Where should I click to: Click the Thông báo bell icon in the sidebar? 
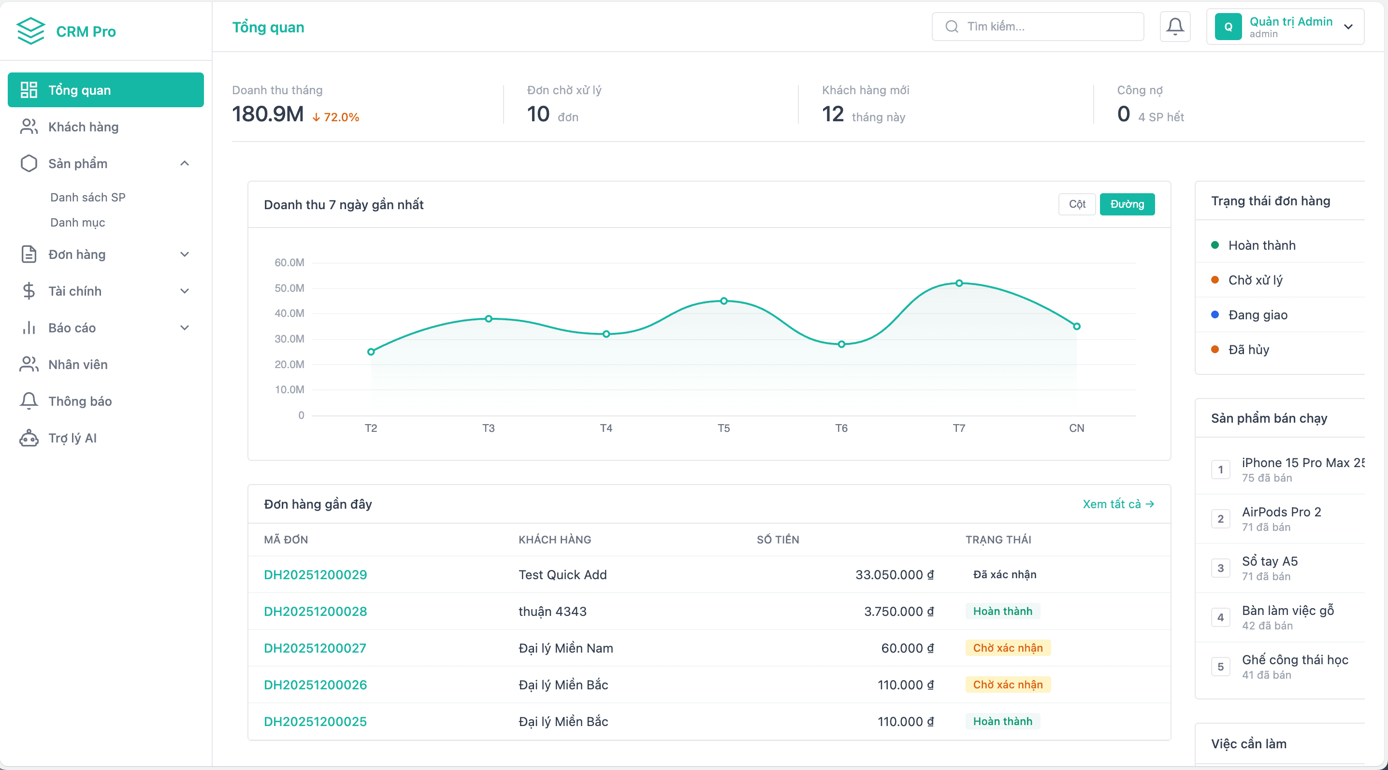point(29,401)
